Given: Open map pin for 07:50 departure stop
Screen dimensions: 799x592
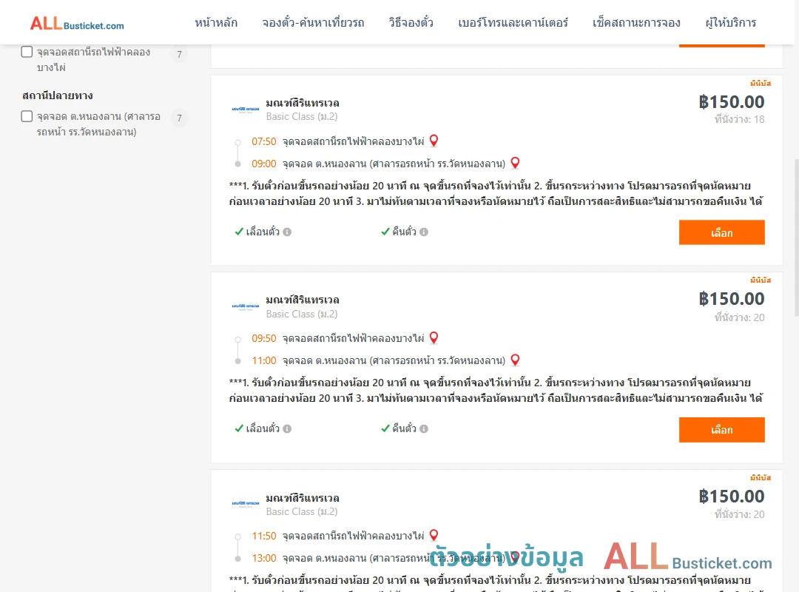Looking at the screenshot, I should point(434,141).
